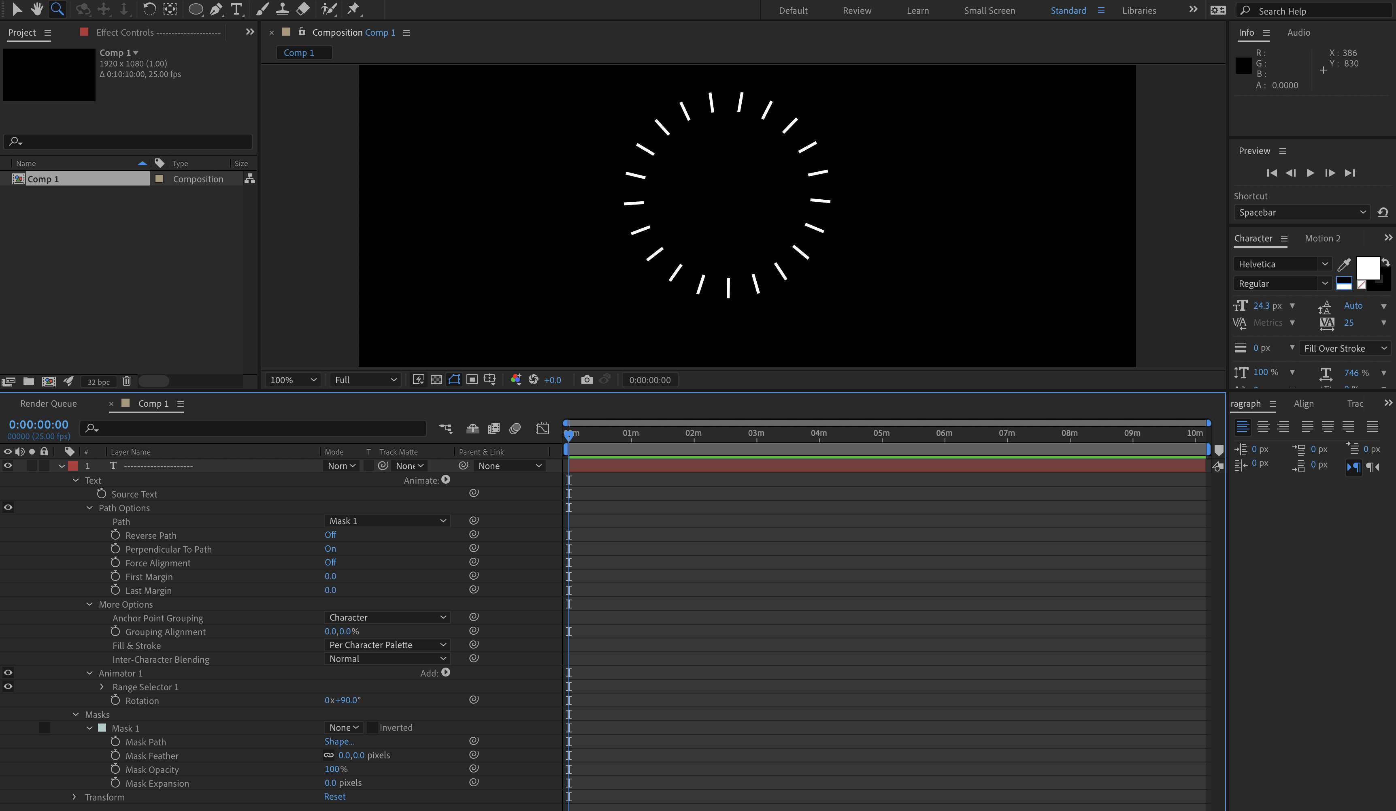Select the Hand tool

point(37,9)
